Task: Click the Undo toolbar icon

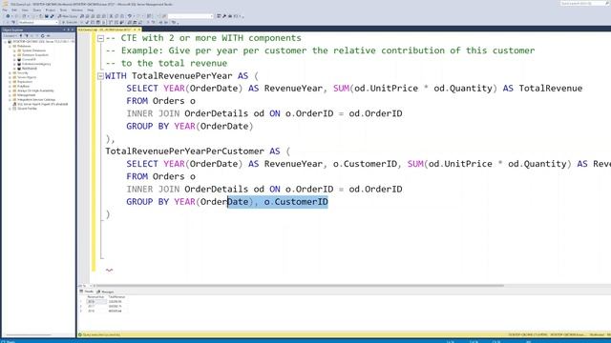Action: point(130,16)
